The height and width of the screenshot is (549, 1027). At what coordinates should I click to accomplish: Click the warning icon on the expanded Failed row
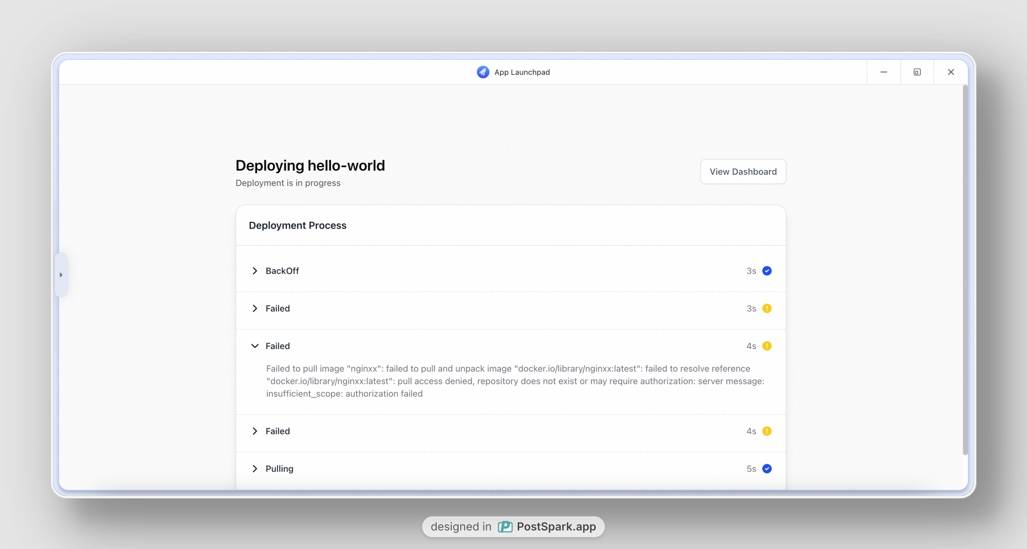pos(767,346)
